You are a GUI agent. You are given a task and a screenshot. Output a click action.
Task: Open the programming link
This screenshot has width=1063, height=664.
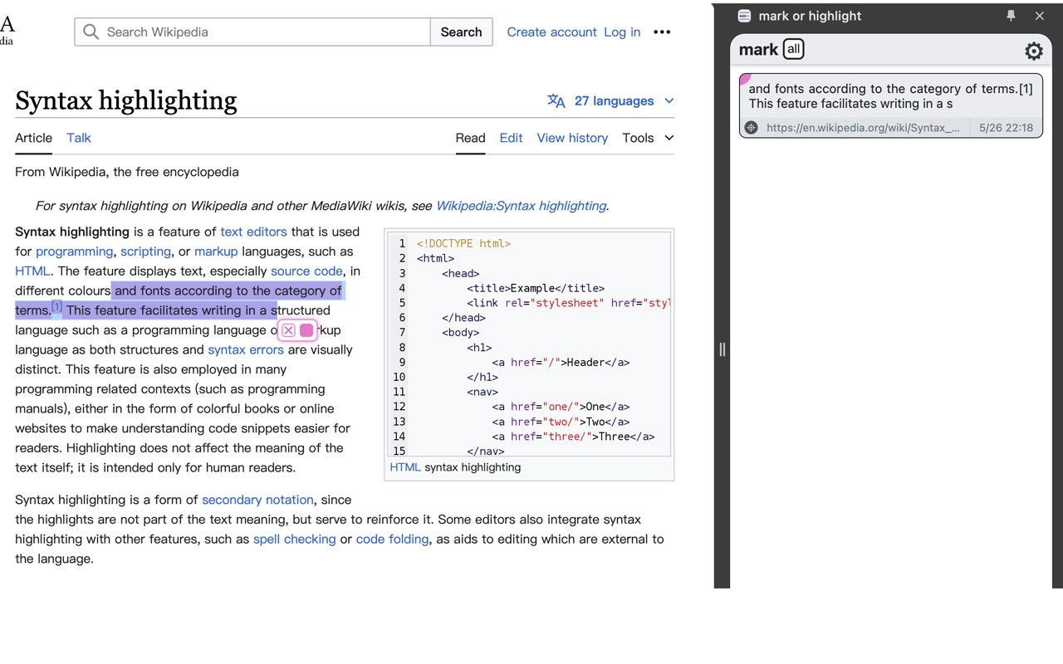(x=74, y=251)
